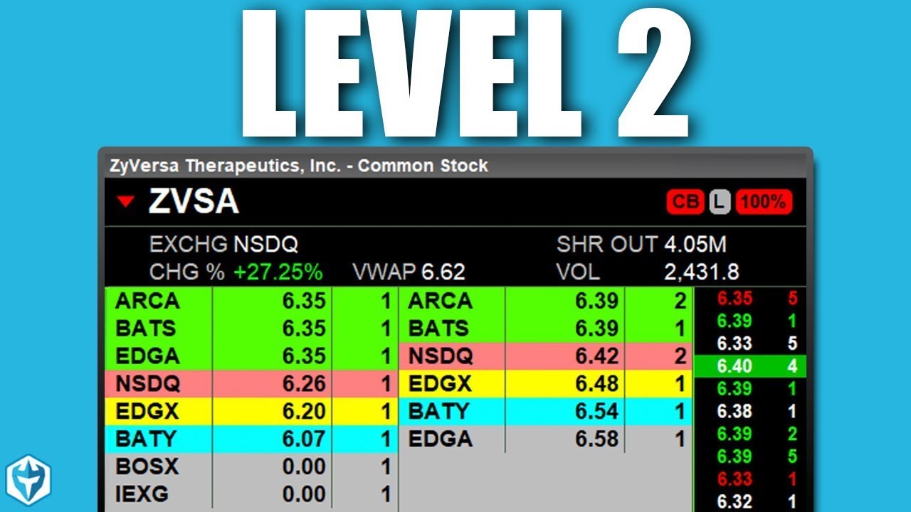Select the EDGX ask row at 6.48
Screen dimensions: 911x512
545,384
